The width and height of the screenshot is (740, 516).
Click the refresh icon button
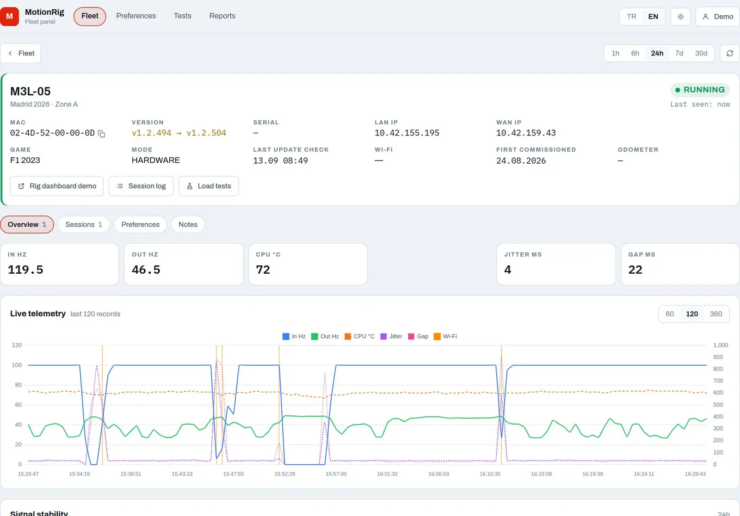(729, 53)
